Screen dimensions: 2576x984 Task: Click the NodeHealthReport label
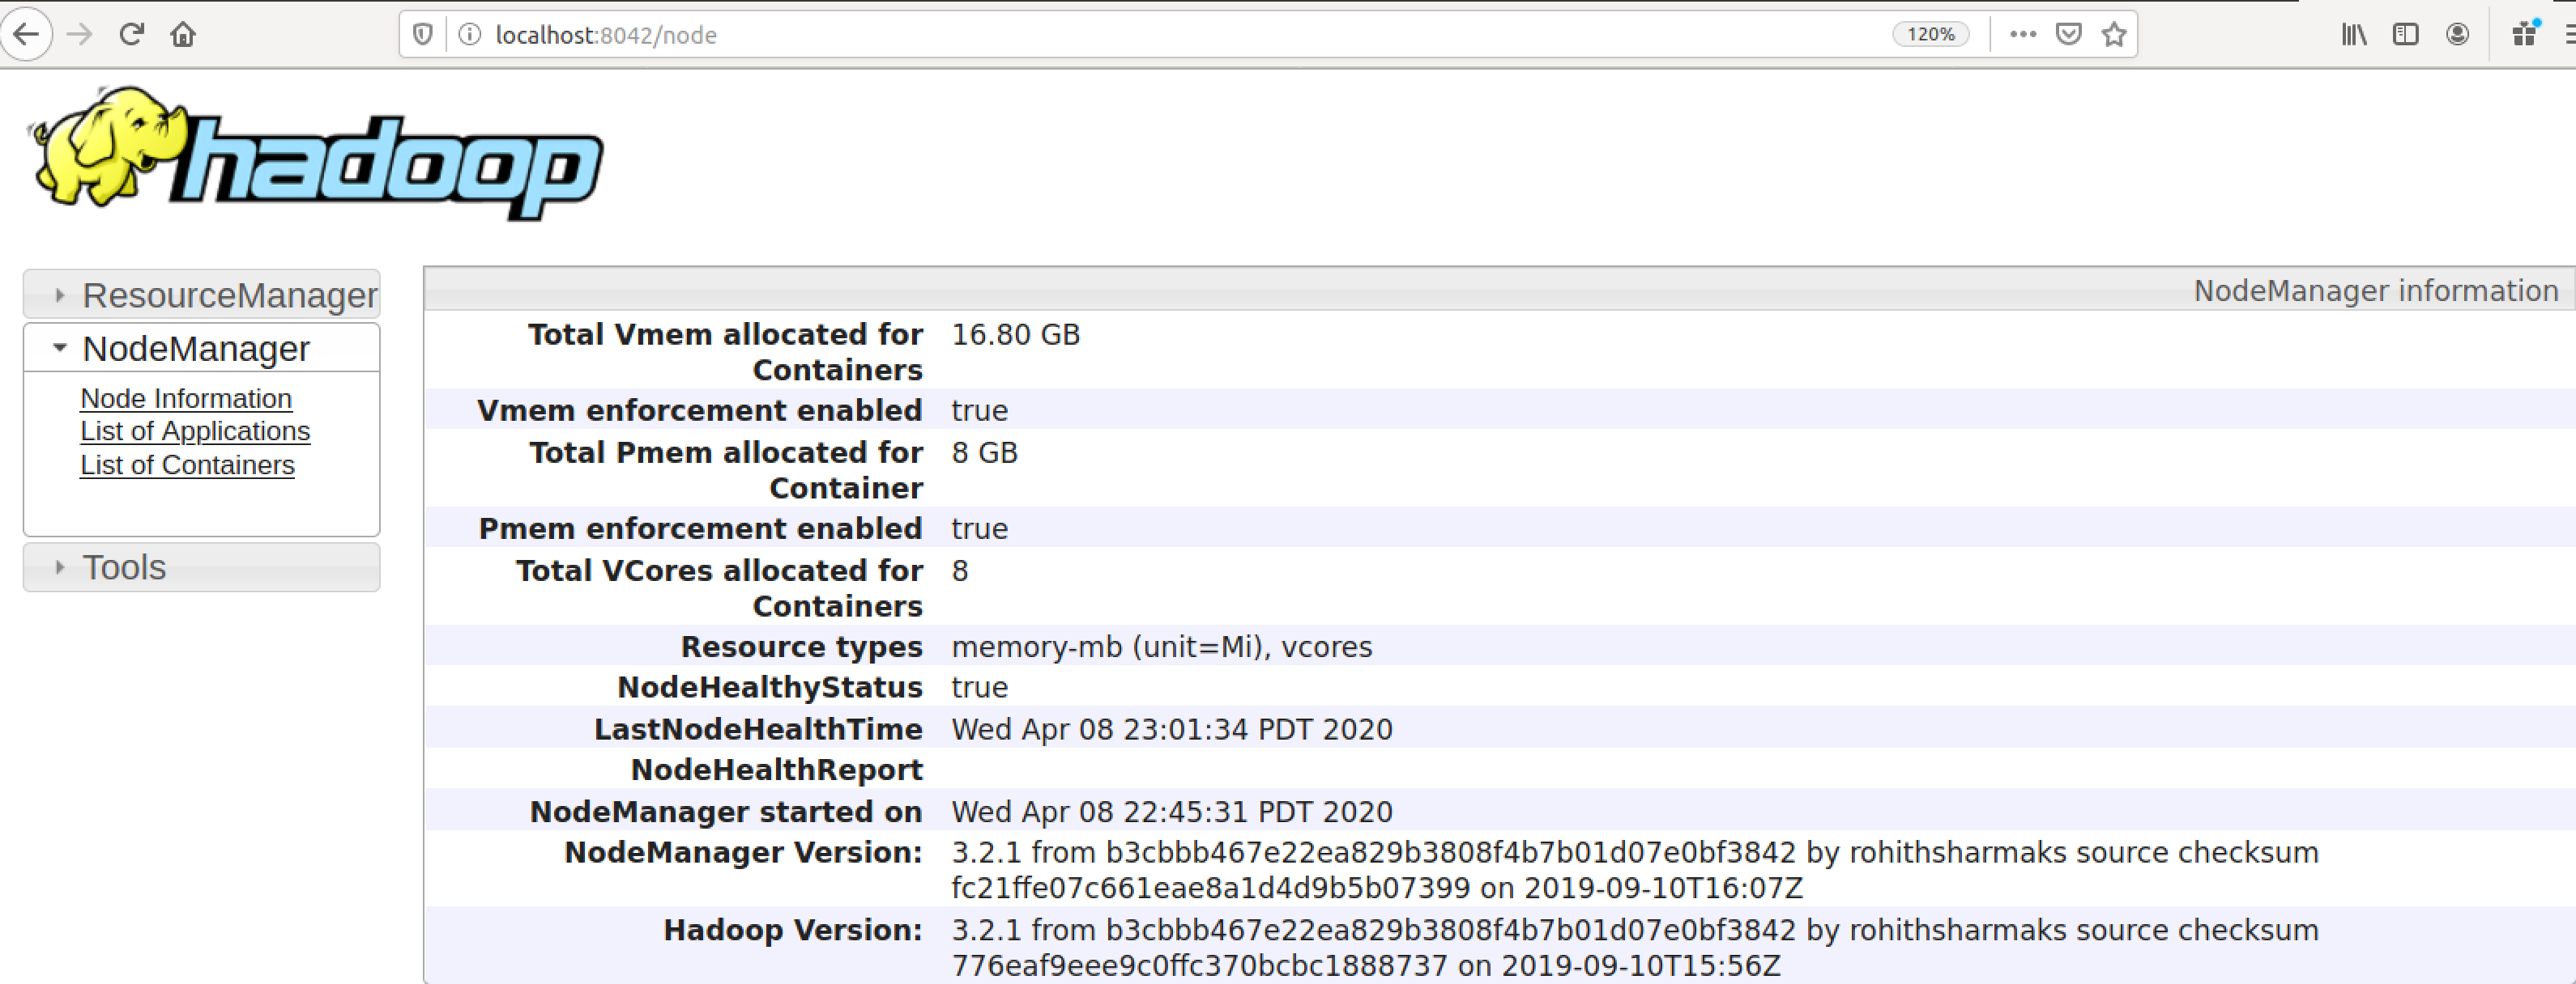click(776, 770)
